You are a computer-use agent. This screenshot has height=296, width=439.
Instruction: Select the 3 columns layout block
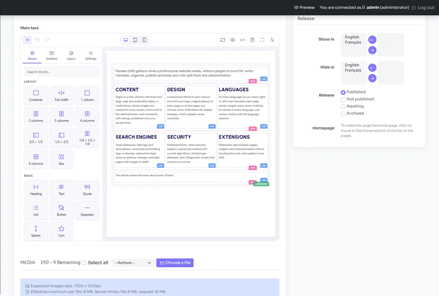[61, 116]
